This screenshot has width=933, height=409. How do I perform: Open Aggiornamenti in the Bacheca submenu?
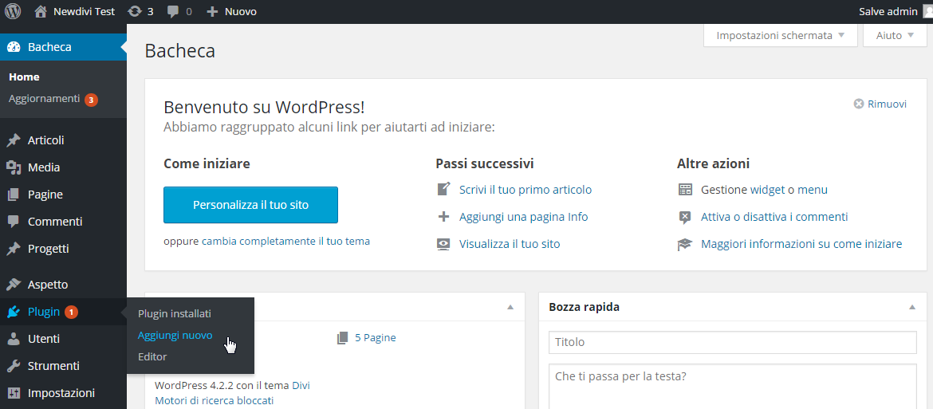tap(44, 99)
